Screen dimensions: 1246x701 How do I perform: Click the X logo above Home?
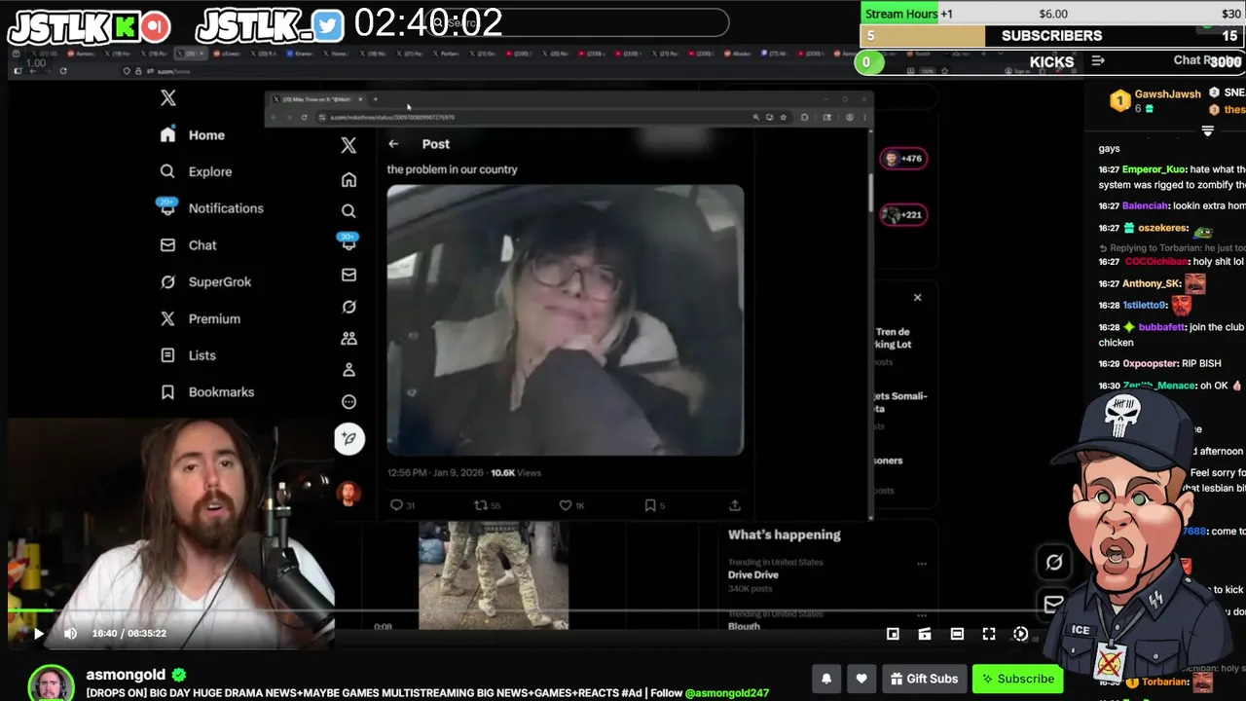[x=168, y=97]
